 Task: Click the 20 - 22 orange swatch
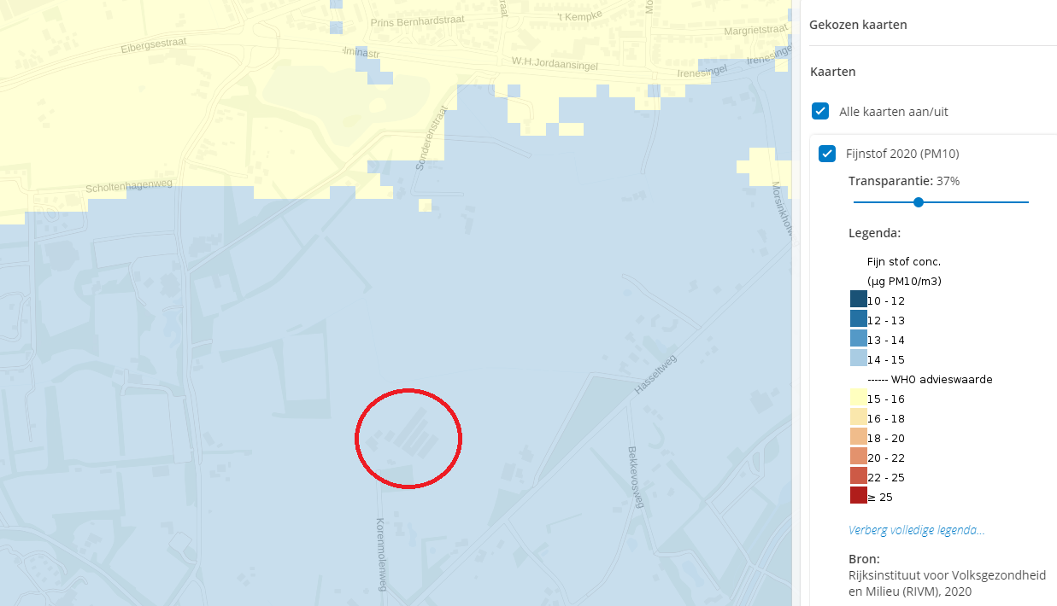click(x=859, y=456)
